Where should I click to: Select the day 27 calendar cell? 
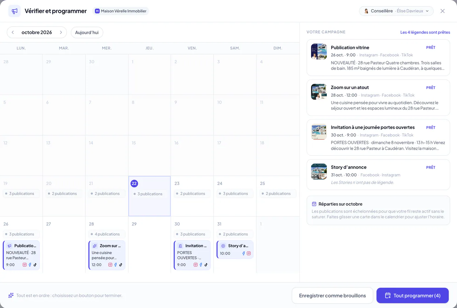[x=64, y=245]
